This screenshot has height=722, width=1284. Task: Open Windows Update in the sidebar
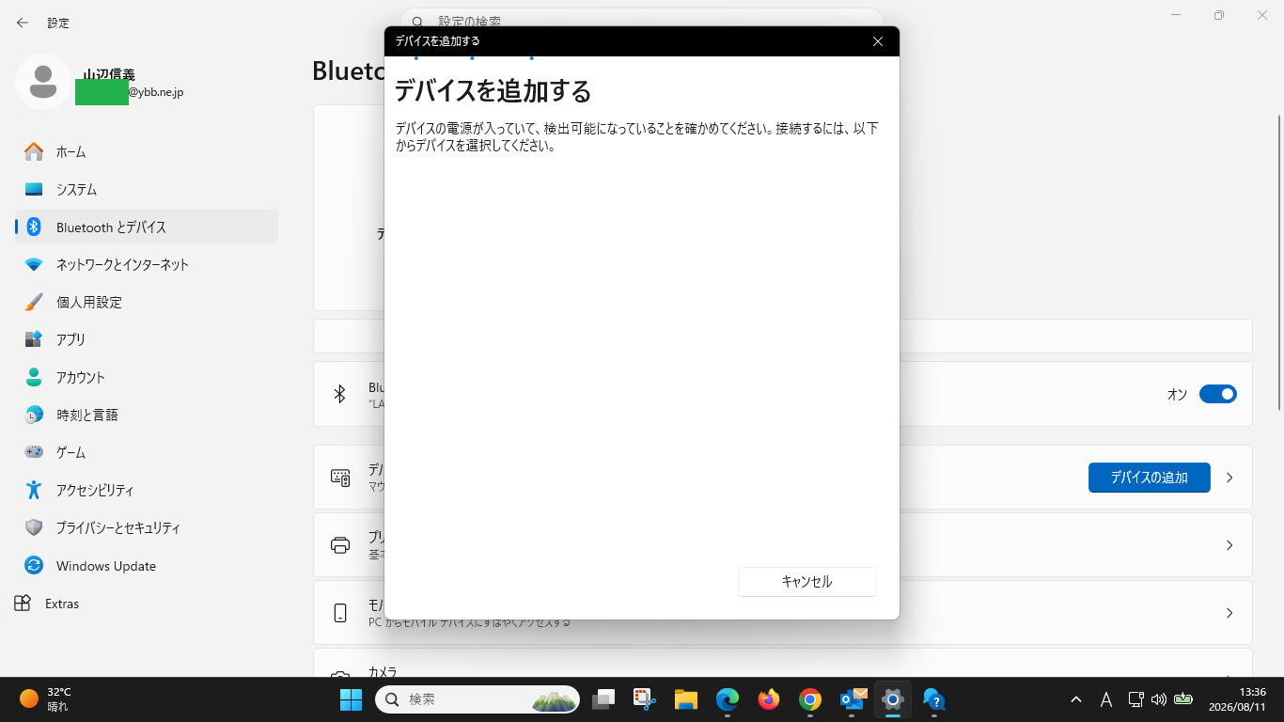click(x=147, y=566)
